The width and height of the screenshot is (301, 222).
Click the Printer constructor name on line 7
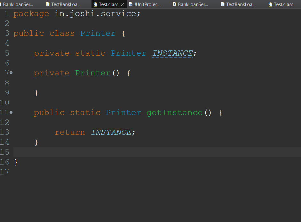click(93, 73)
